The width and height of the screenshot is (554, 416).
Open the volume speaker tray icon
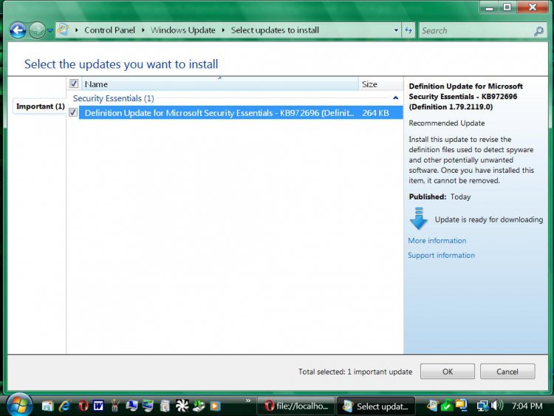[497, 406]
